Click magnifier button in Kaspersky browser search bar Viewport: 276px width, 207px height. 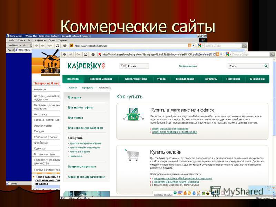pos(272,55)
